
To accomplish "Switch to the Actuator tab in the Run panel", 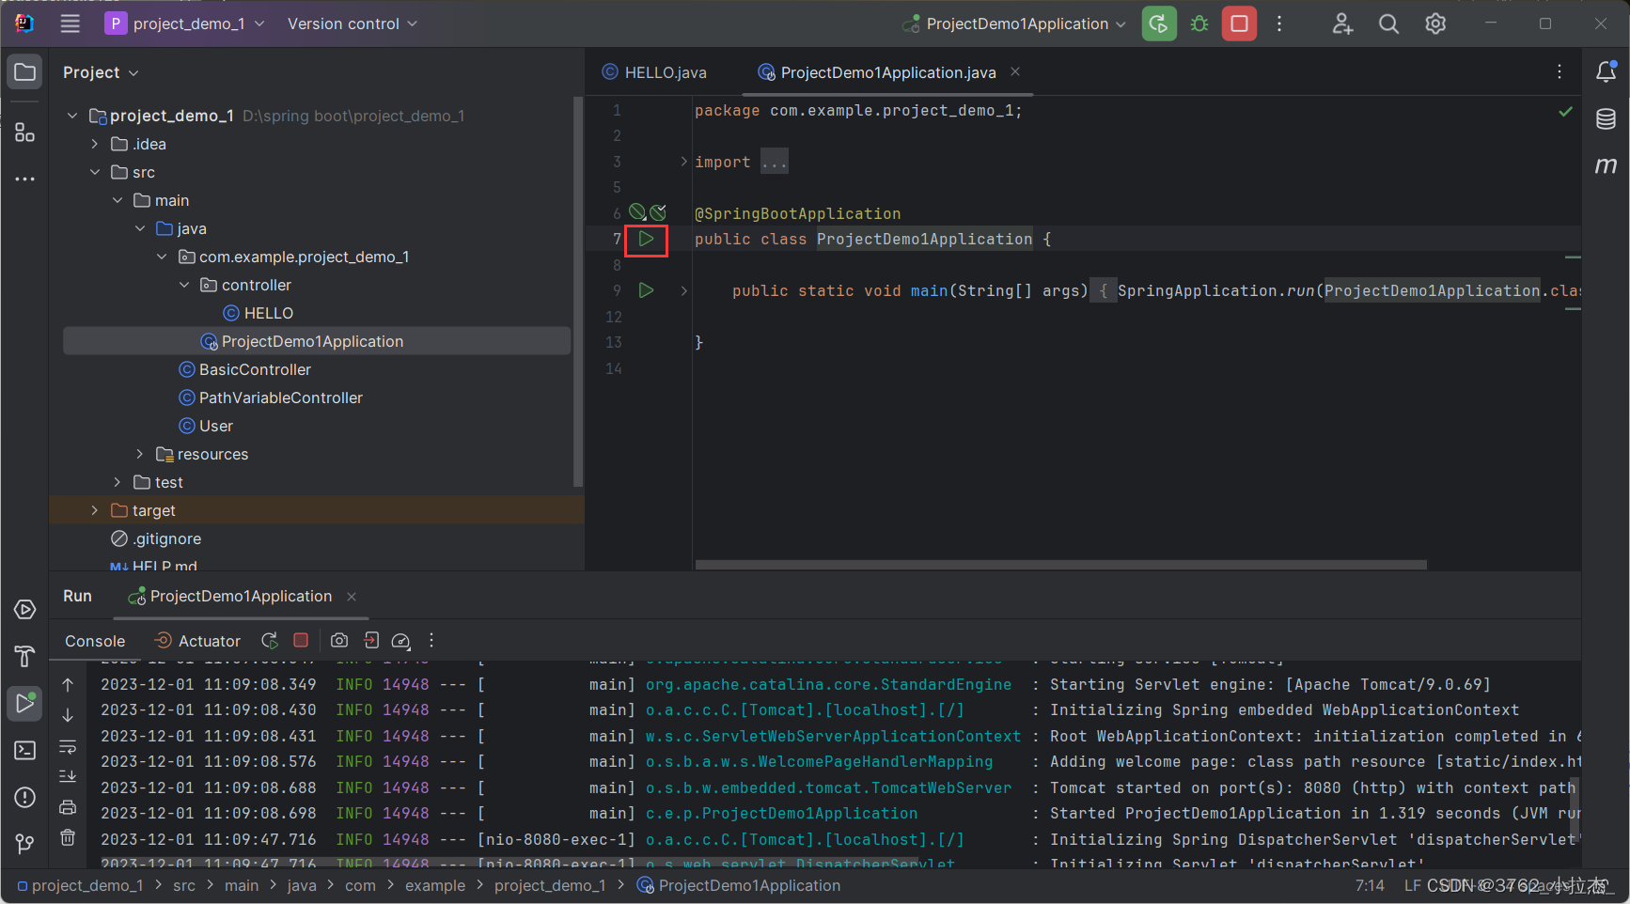I will (207, 640).
